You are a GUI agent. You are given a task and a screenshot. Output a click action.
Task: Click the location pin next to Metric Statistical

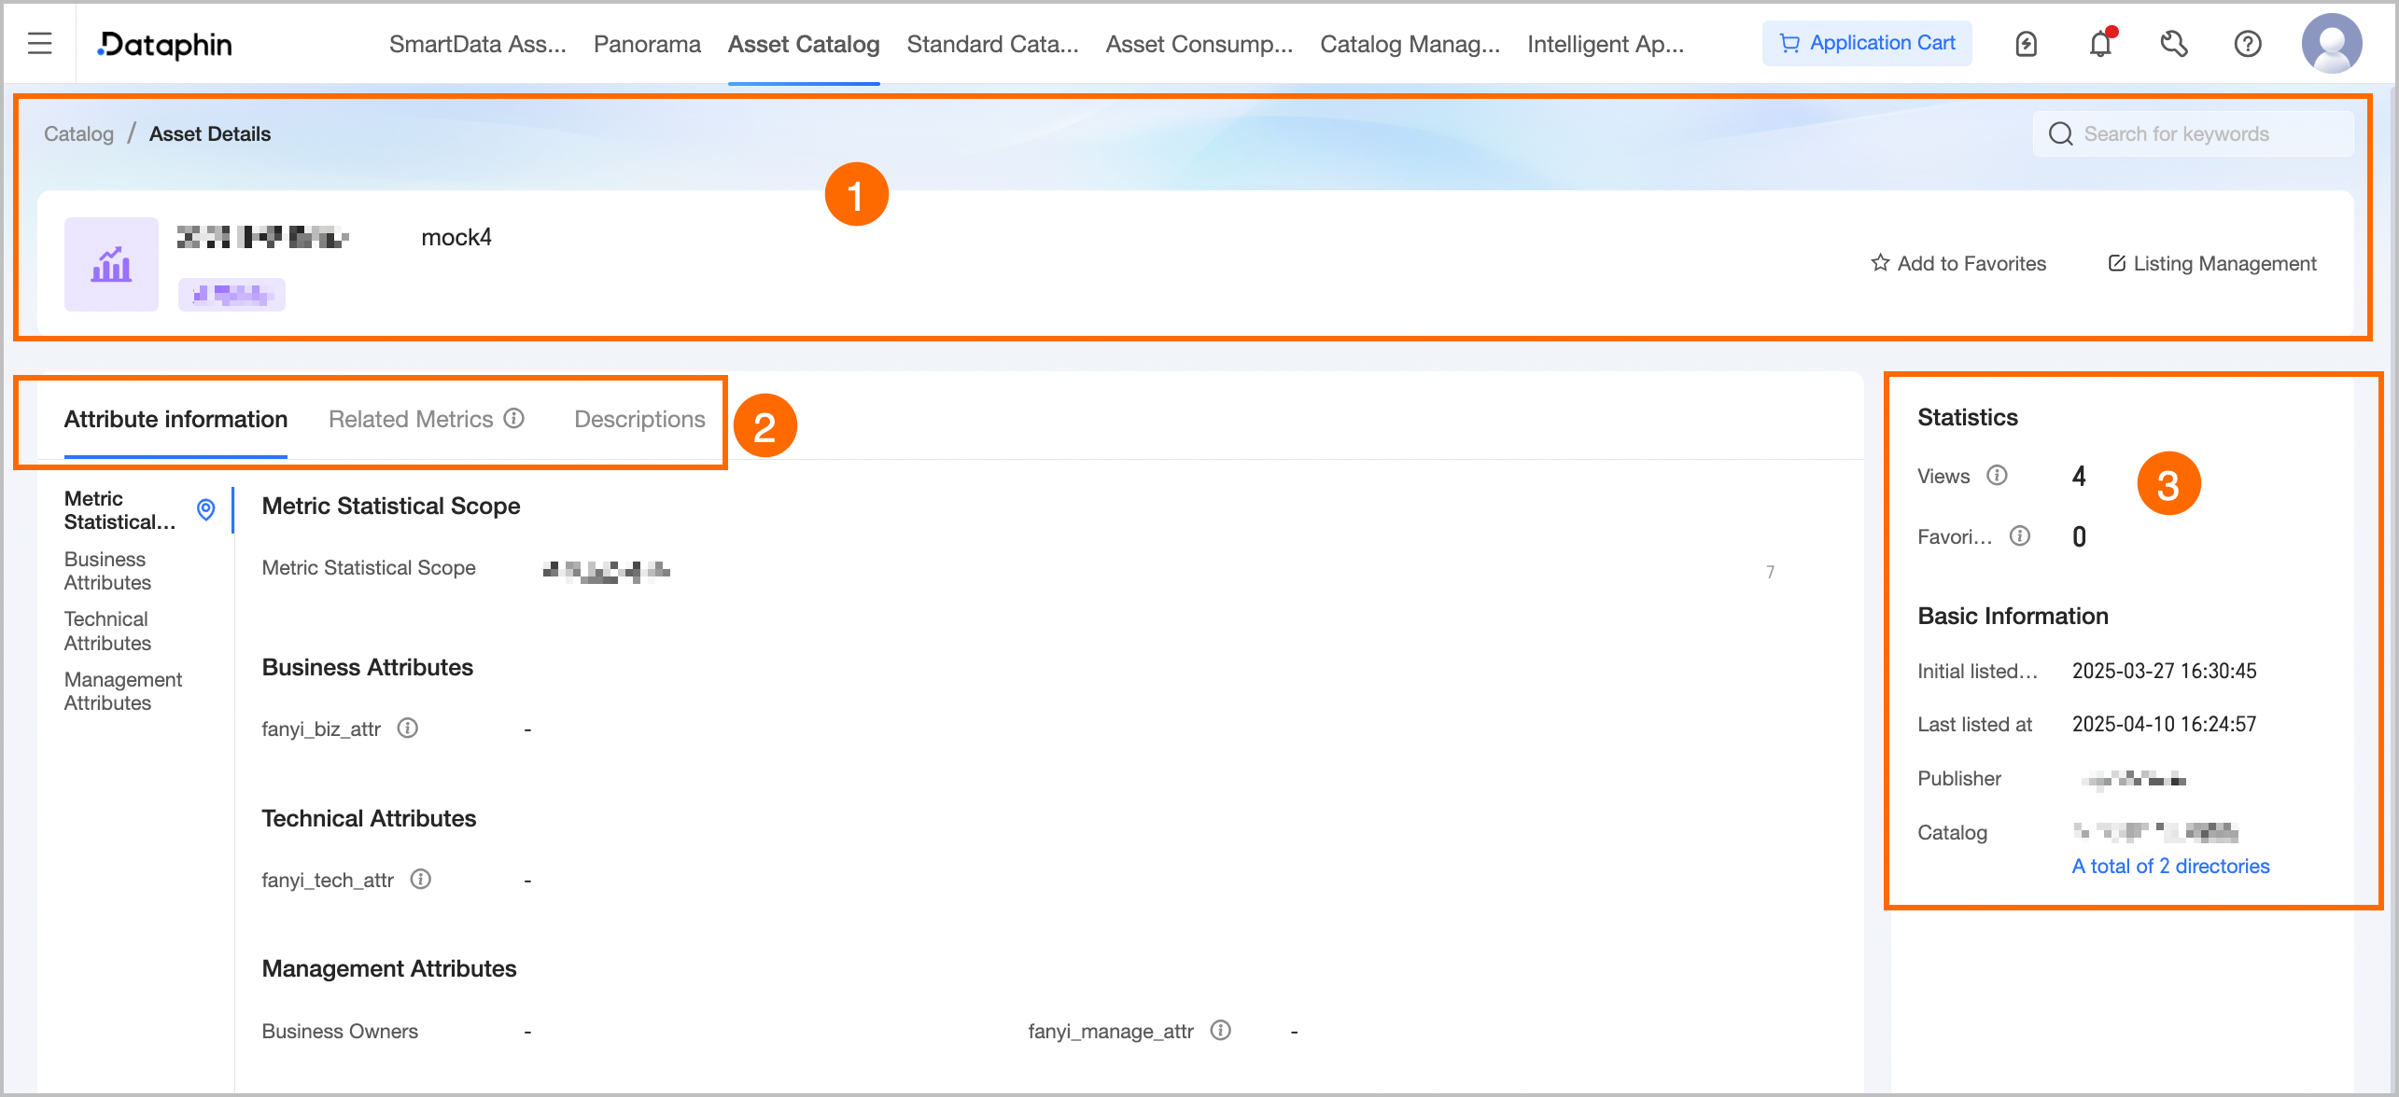(x=205, y=510)
